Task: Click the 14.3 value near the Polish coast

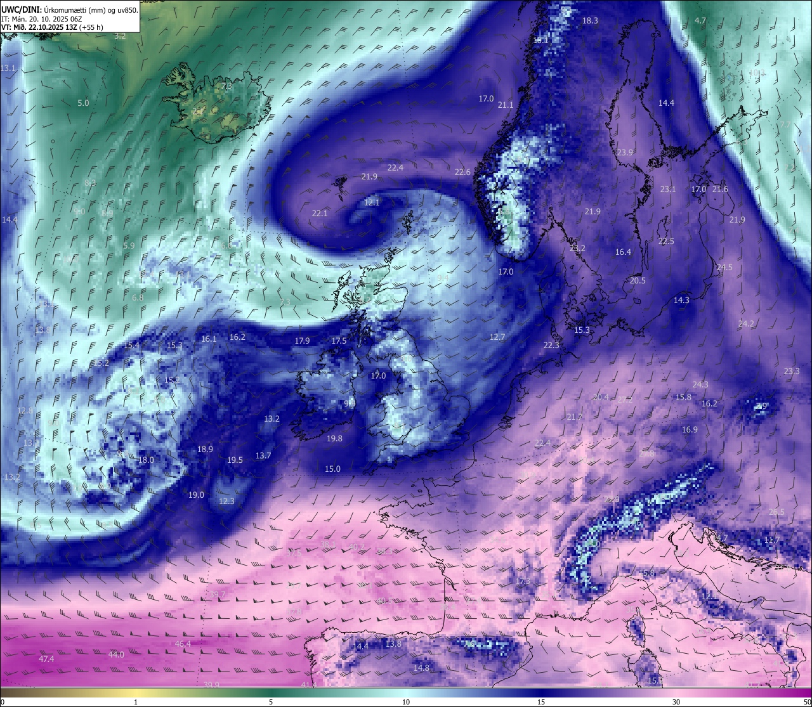Action: pyautogui.click(x=681, y=301)
